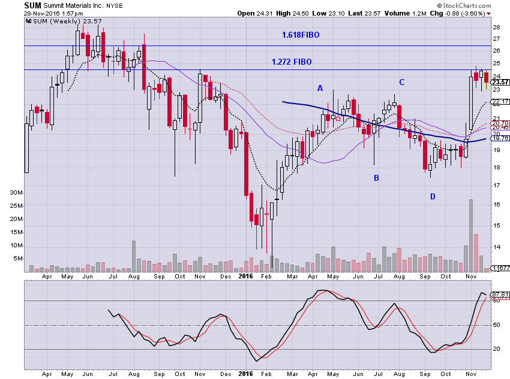
Task: Click the 87.81 stochastic value tag
Action: 500,295
